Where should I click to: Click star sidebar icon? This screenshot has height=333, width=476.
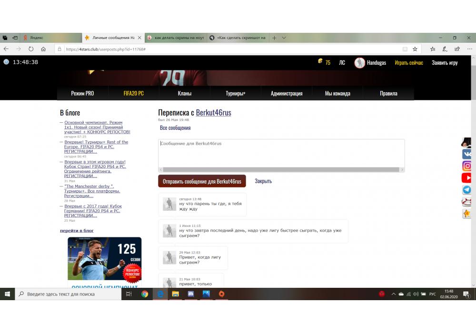pyautogui.click(x=466, y=214)
